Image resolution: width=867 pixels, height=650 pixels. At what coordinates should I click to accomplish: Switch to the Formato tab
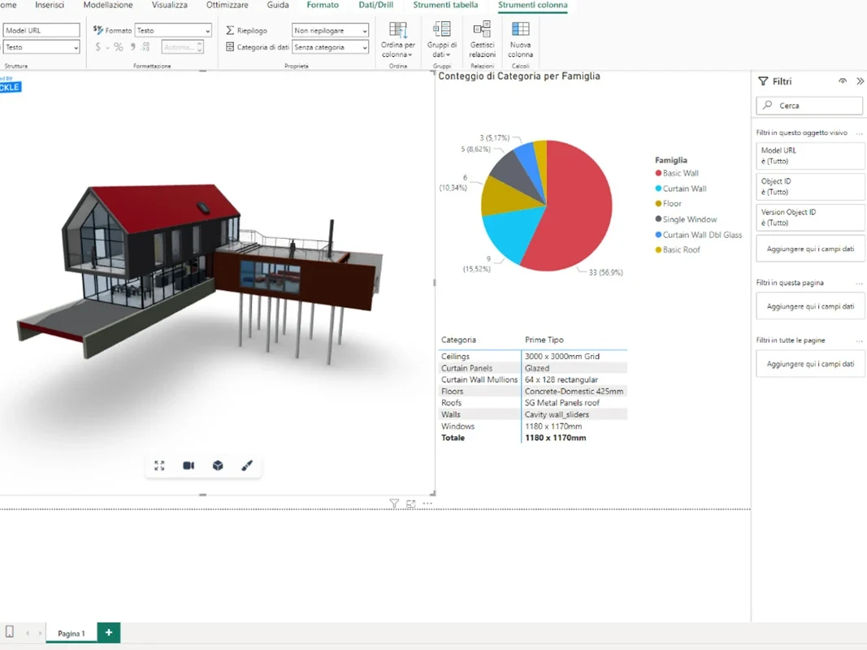(x=323, y=5)
